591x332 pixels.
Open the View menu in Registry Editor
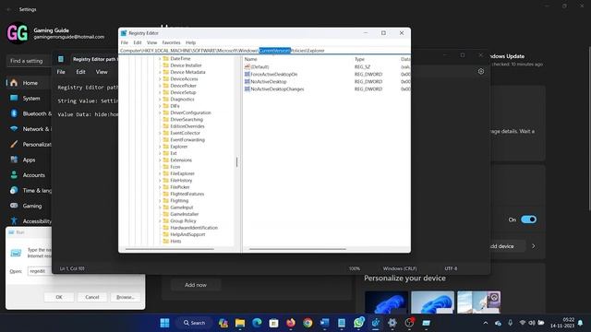[x=151, y=42]
